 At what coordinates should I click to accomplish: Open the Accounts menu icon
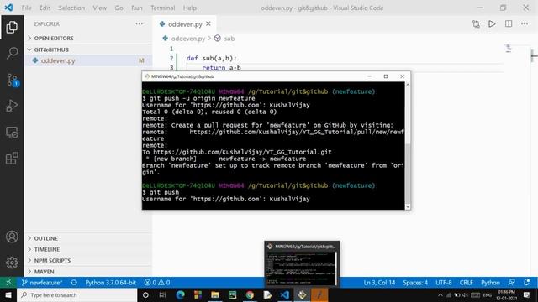click(12, 237)
